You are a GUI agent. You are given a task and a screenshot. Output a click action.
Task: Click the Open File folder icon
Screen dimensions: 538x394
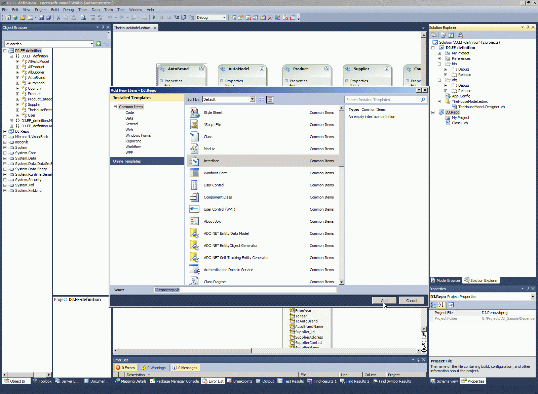[x=23, y=17]
